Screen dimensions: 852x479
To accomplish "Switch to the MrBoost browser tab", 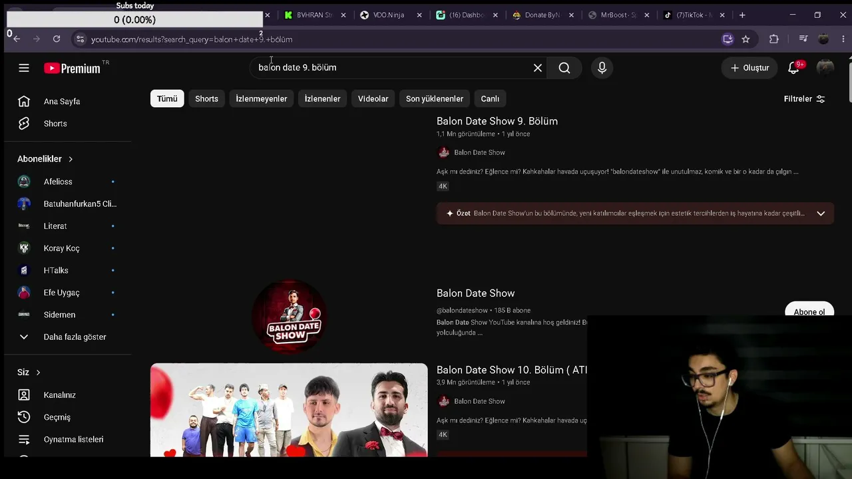I will (619, 15).
